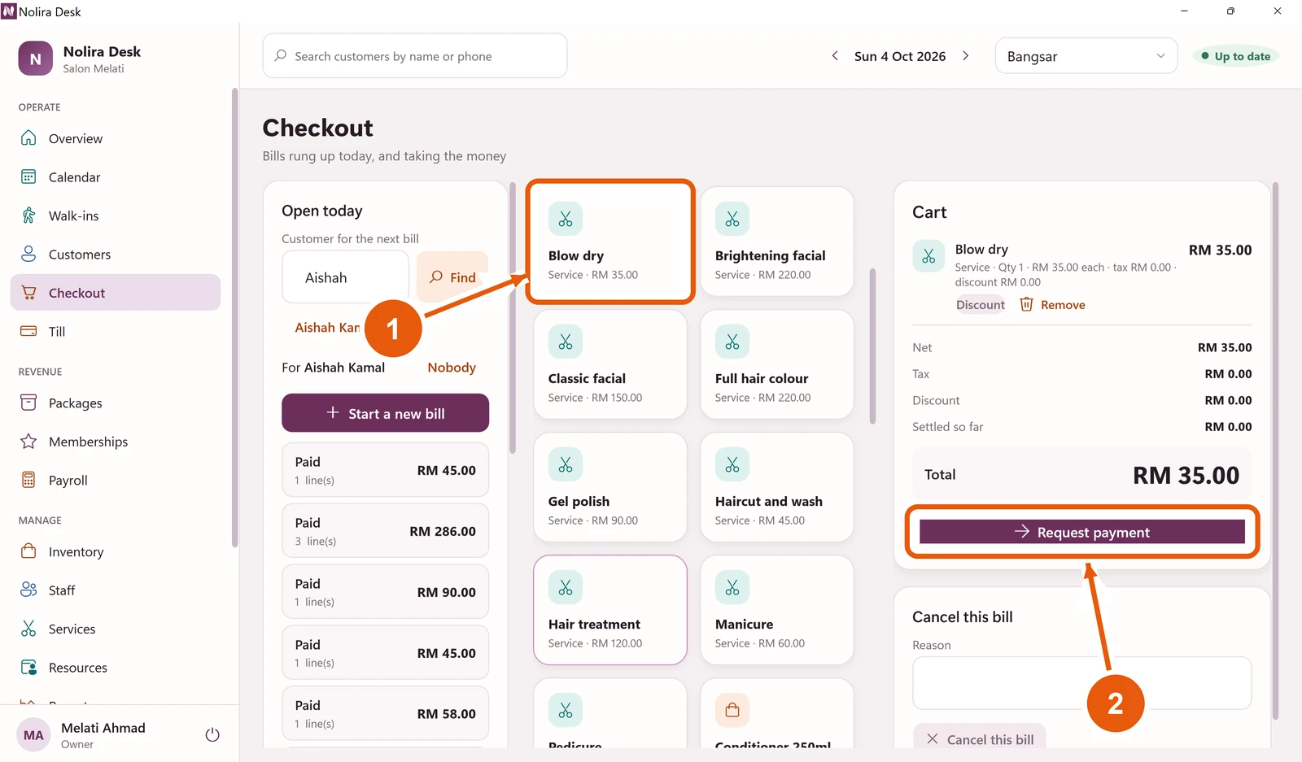Open Customers in the sidebar
Viewport: 1302px width, 762px height.
[115, 255]
